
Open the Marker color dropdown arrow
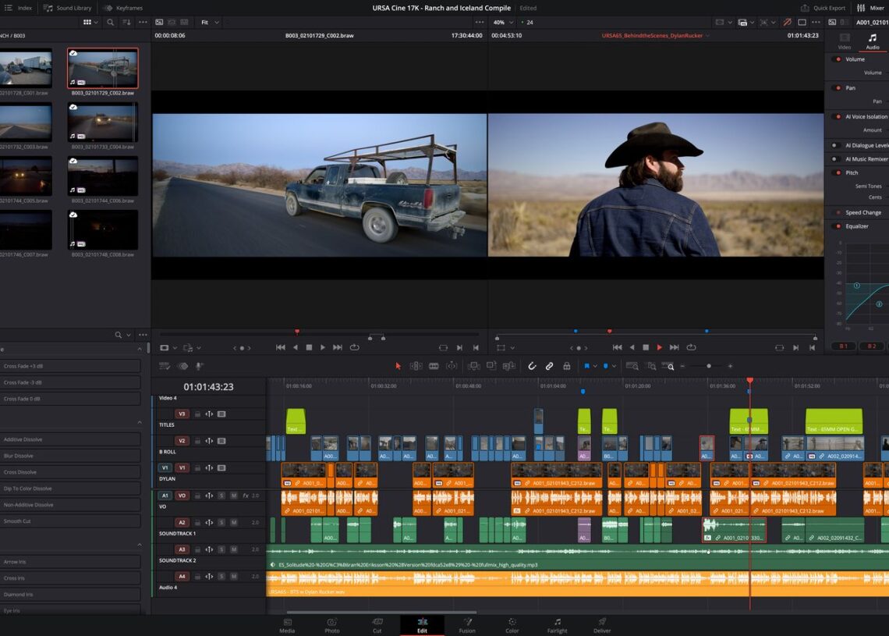coord(614,367)
